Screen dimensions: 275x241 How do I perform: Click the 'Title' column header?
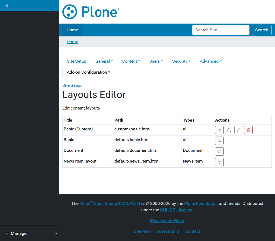(x=88, y=120)
